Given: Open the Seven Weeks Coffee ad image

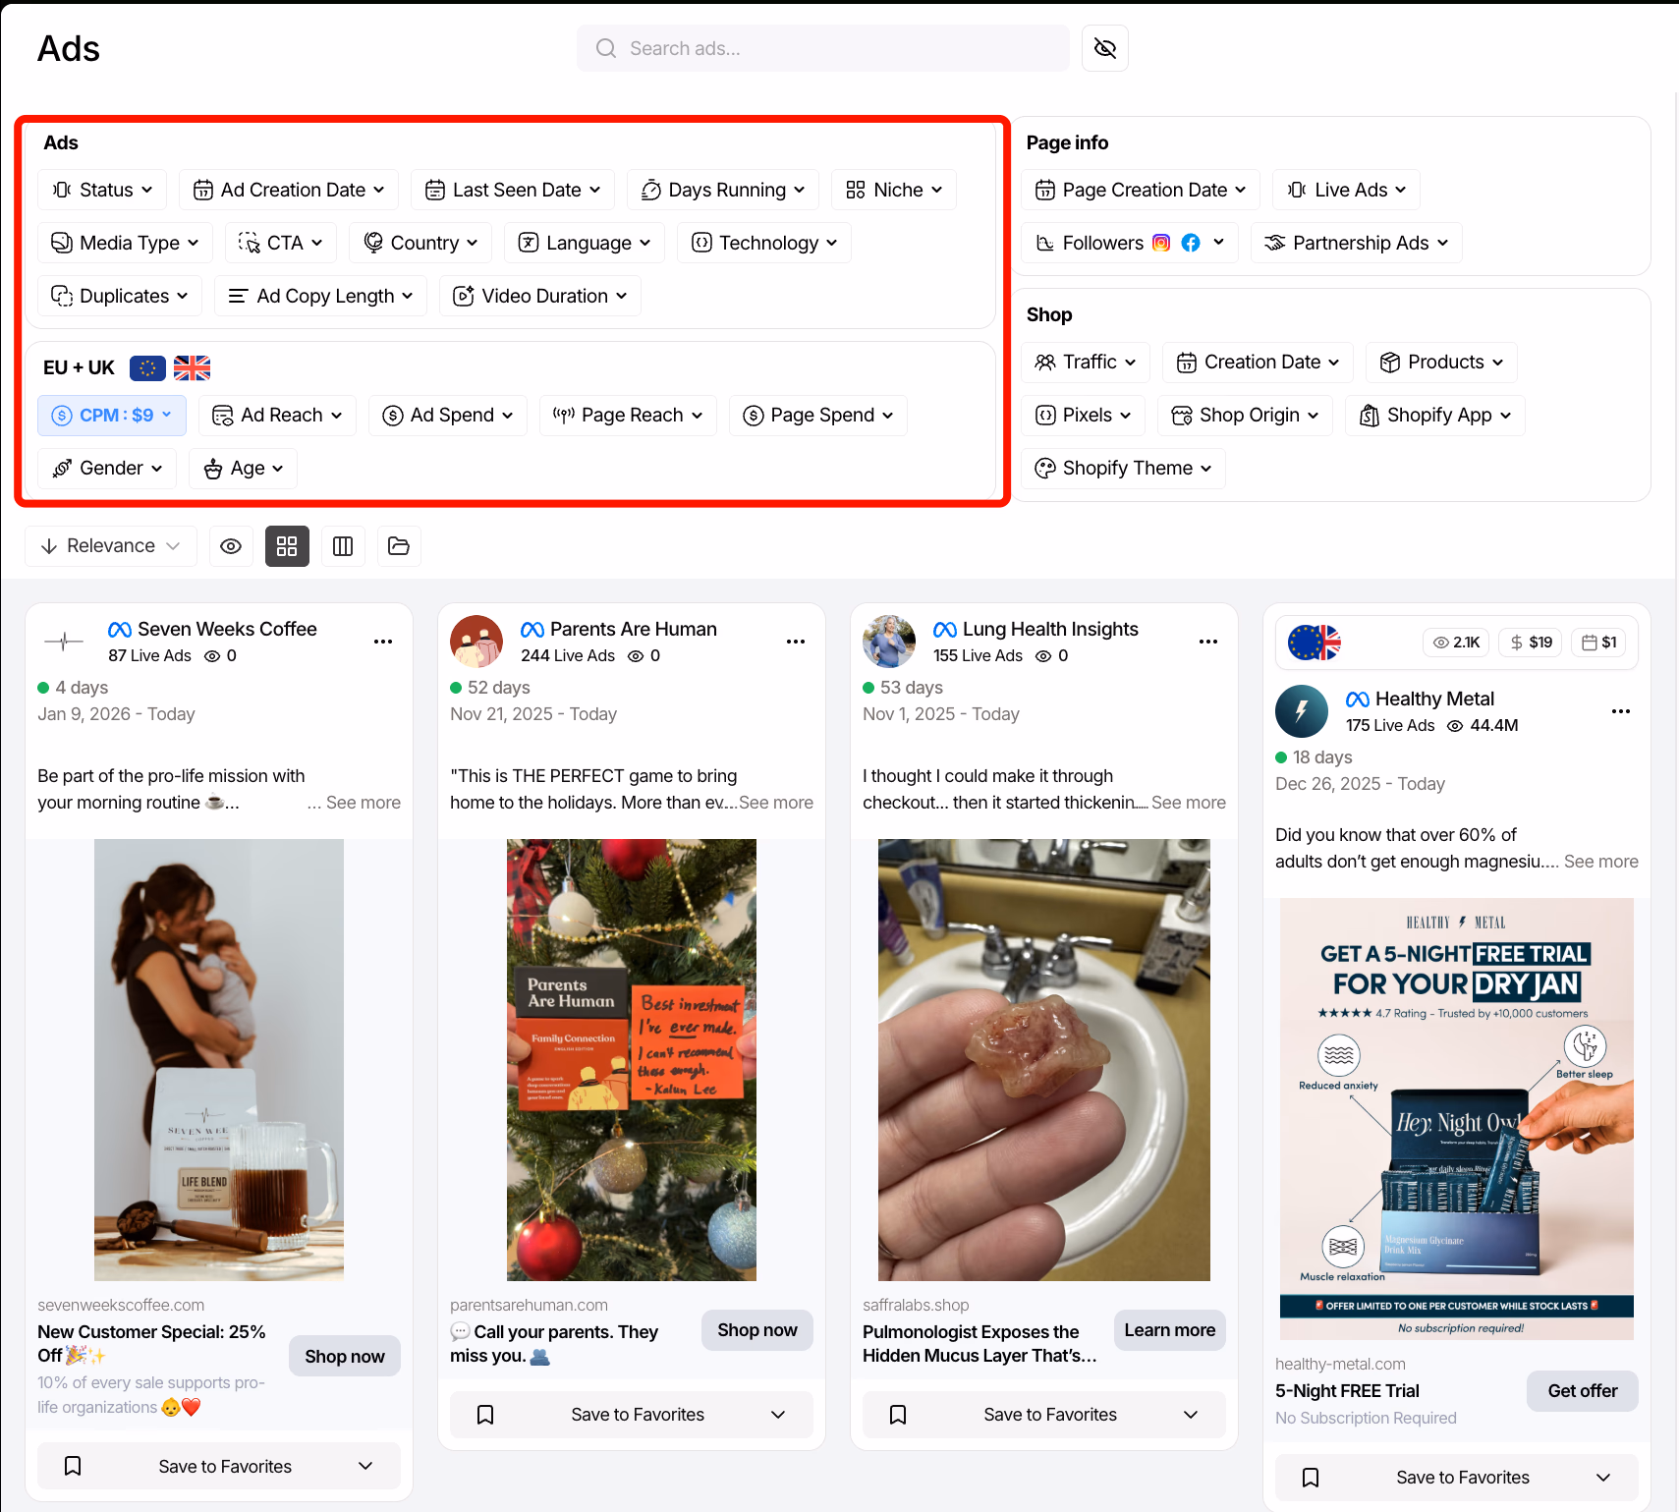Looking at the screenshot, I should tap(219, 1060).
